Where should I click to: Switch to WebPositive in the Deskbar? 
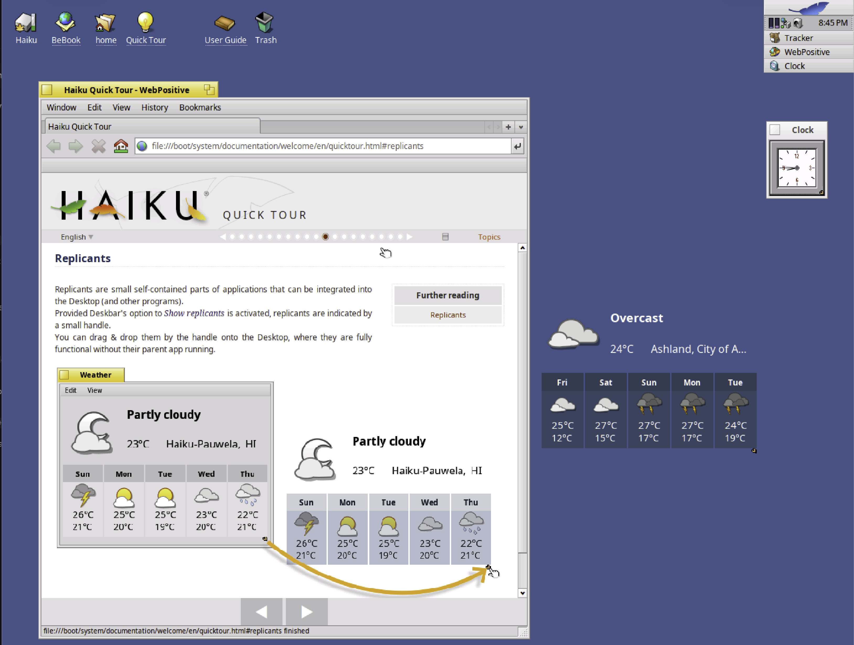coord(808,52)
